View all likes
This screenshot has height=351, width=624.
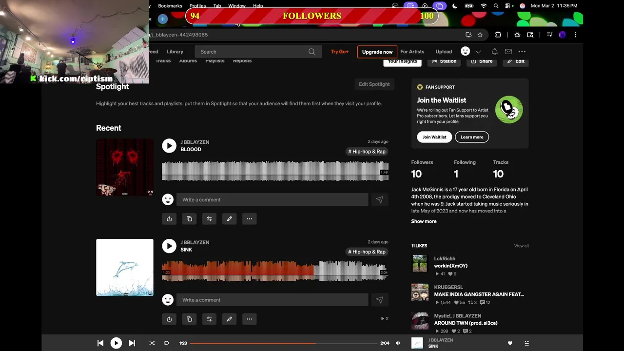(521, 246)
